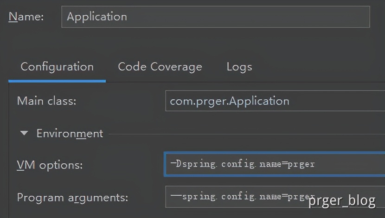This screenshot has width=385, height=218.
Task: Click the Name input field containing Application
Action: [x=216, y=17]
